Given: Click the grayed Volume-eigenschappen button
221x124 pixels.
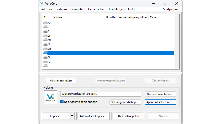Looking at the screenshot, I should pyautogui.click(x=111, y=80).
